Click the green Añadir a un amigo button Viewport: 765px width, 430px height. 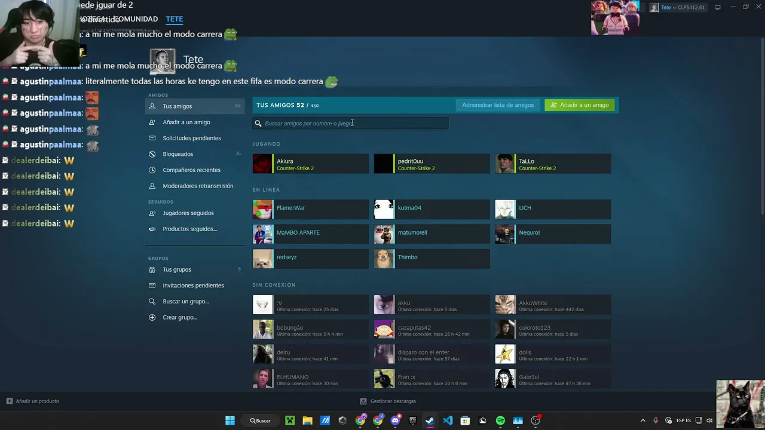580,105
